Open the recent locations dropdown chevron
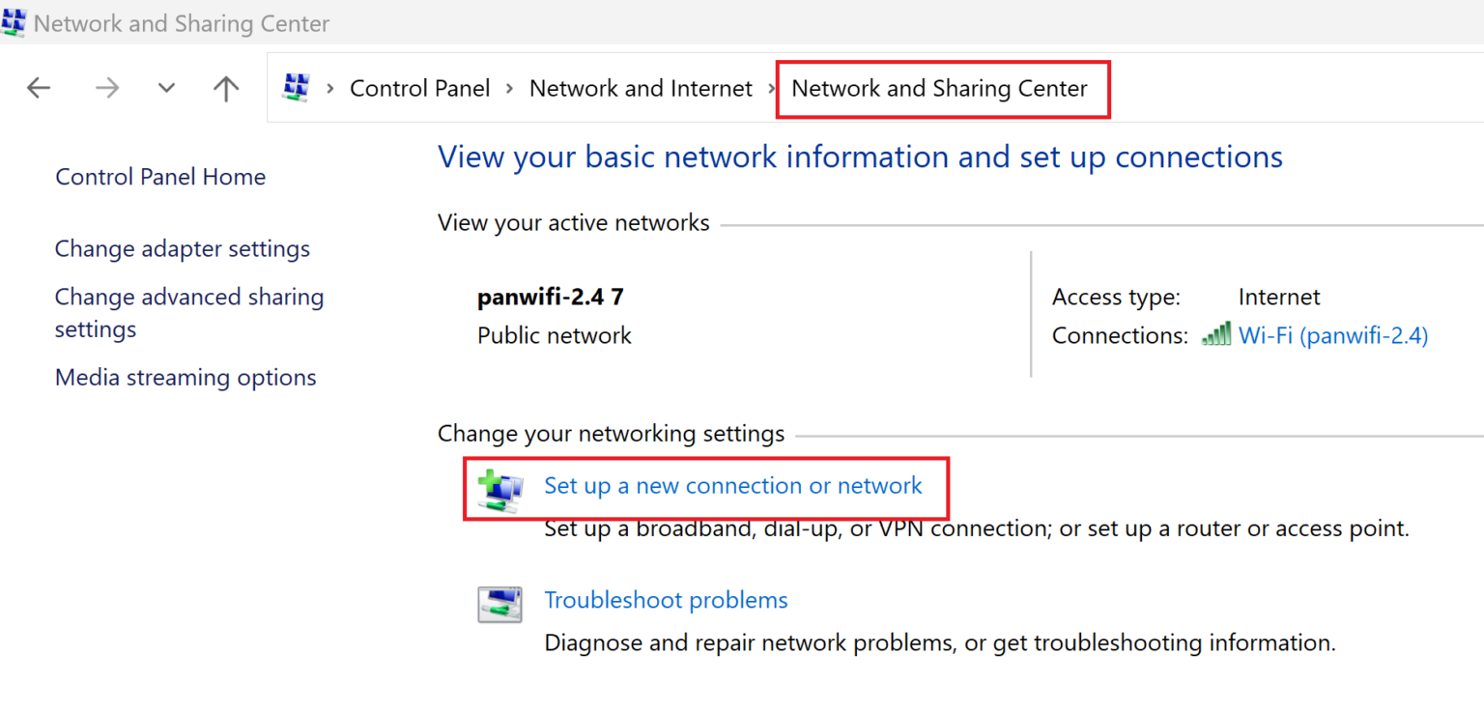This screenshot has height=713, width=1484. (166, 89)
